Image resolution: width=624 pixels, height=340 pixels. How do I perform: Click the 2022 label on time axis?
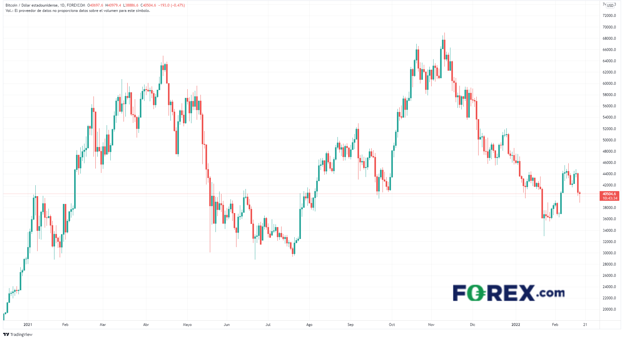516,325
